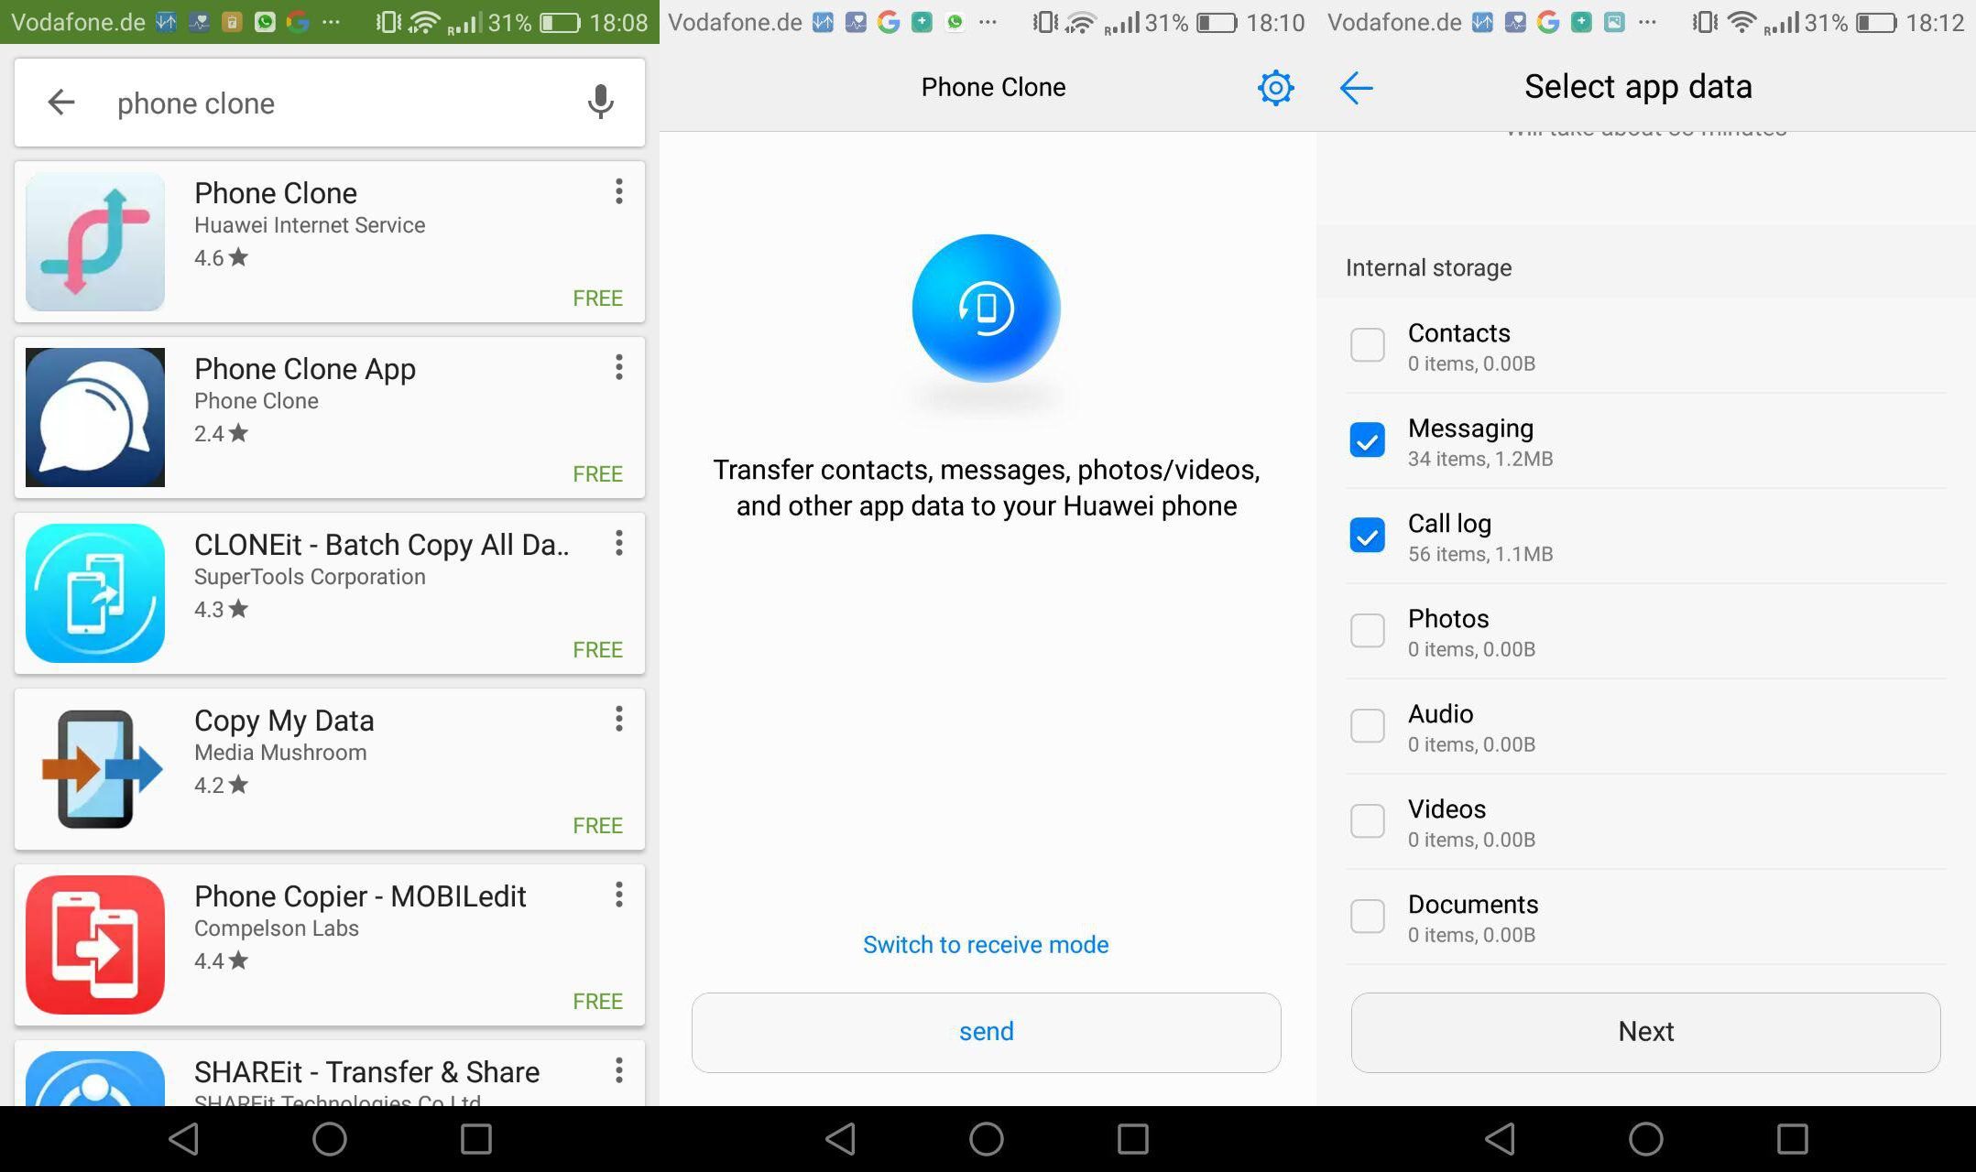Tap the recent apps button in left screen
The image size is (1976, 1172).
[475, 1139]
